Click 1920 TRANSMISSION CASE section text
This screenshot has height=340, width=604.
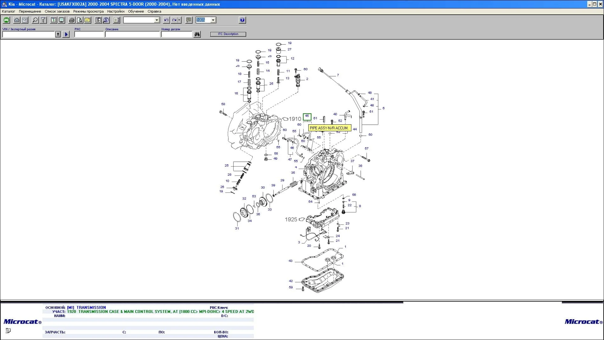click(x=160, y=312)
